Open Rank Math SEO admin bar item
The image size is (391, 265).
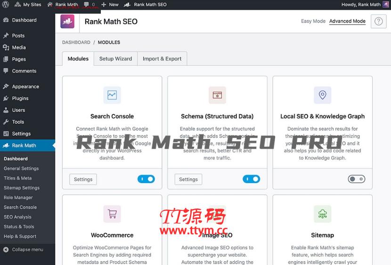pyautogui.click(x=146, y=5)
